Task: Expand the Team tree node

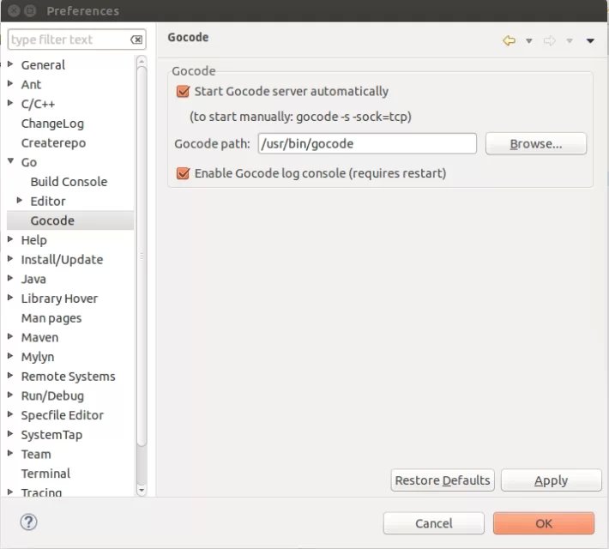Action: point(10,453)
